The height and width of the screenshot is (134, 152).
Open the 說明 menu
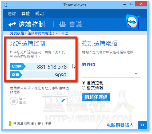point(39,14)
